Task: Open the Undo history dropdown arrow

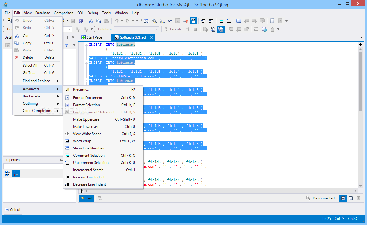Action: click(122, 21)
